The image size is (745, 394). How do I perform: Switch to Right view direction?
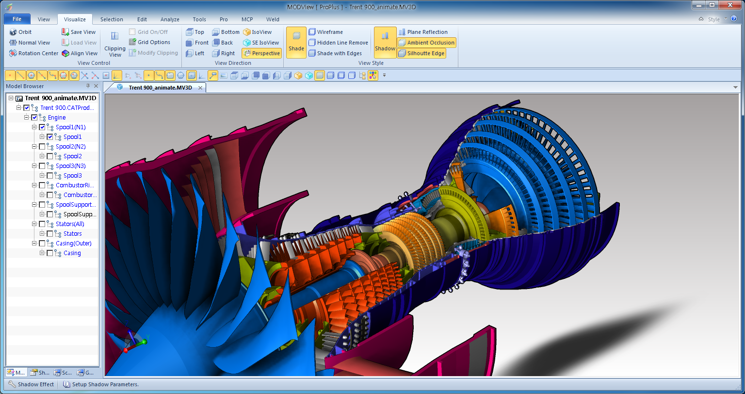coord(223,53)
